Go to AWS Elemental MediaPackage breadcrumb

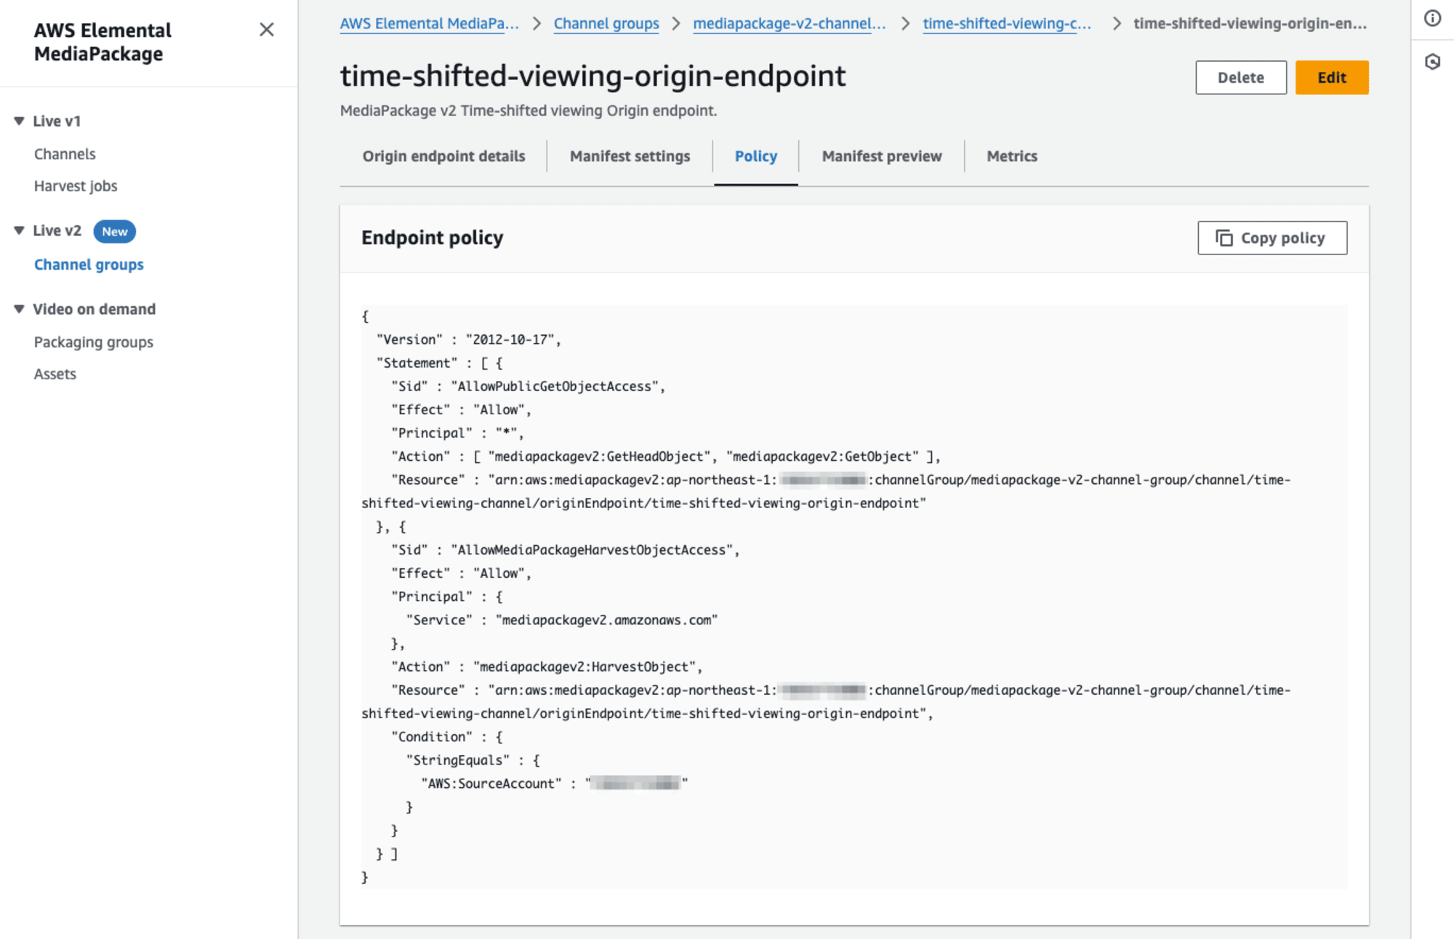[x=430, y=23]
